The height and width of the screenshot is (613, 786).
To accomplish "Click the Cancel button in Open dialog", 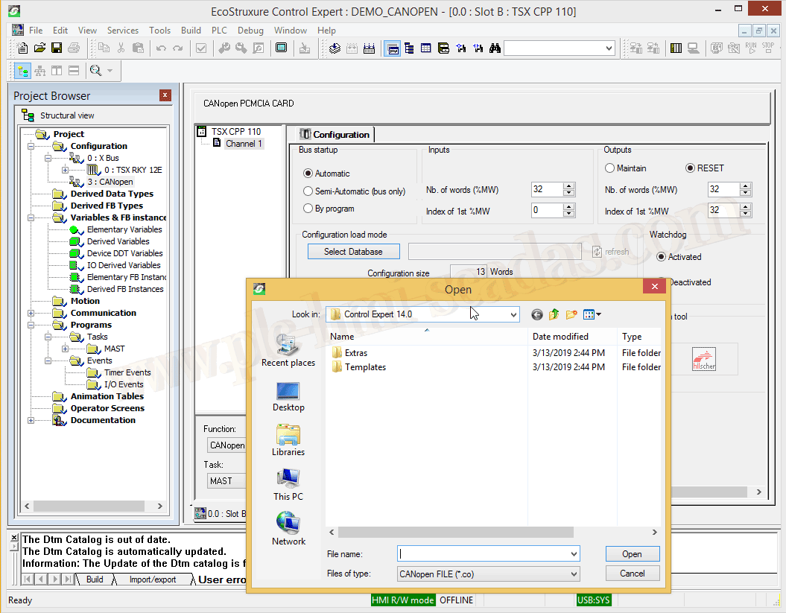I will pos(632,574).
